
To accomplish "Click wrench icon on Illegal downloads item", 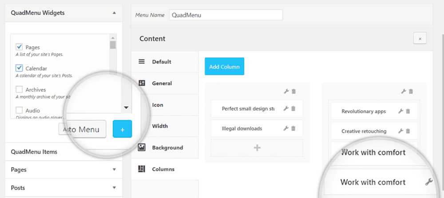I will pyautogui.click(x=286, y=129).
